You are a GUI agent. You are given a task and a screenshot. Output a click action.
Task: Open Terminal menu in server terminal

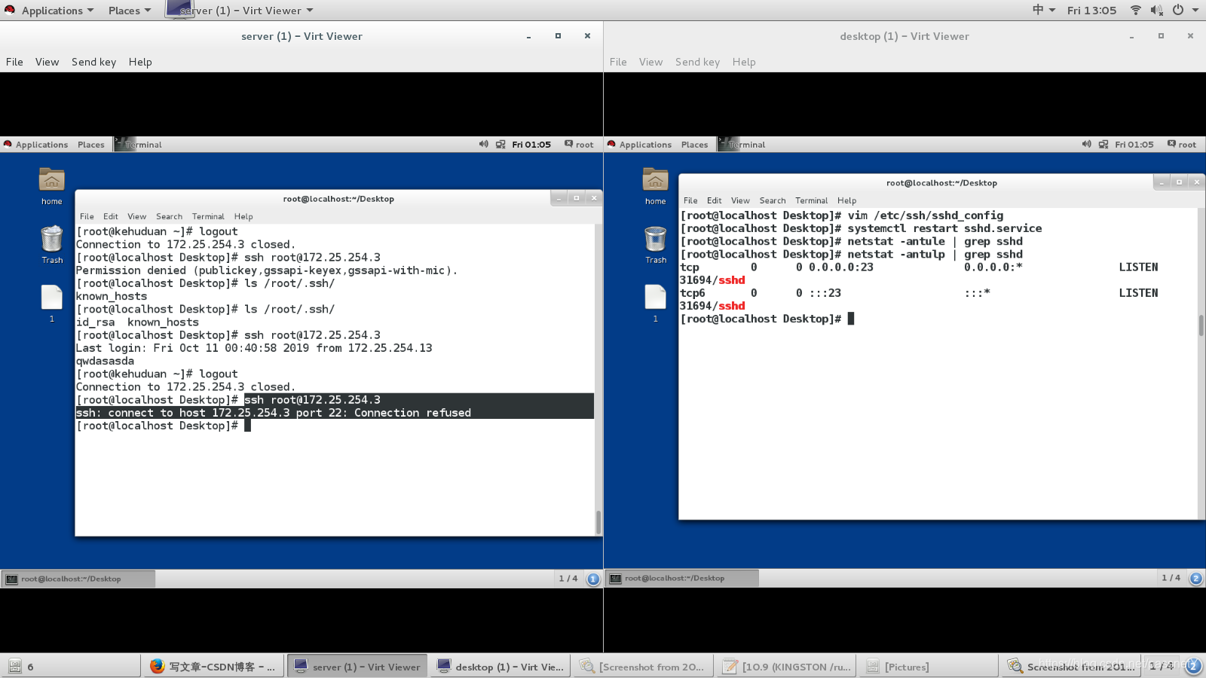(208, 216)
